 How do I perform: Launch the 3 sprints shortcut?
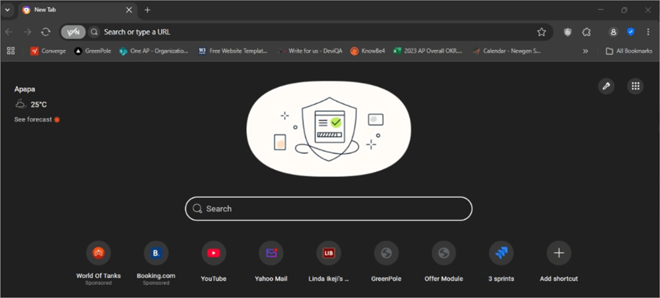[x=501, y=253]
